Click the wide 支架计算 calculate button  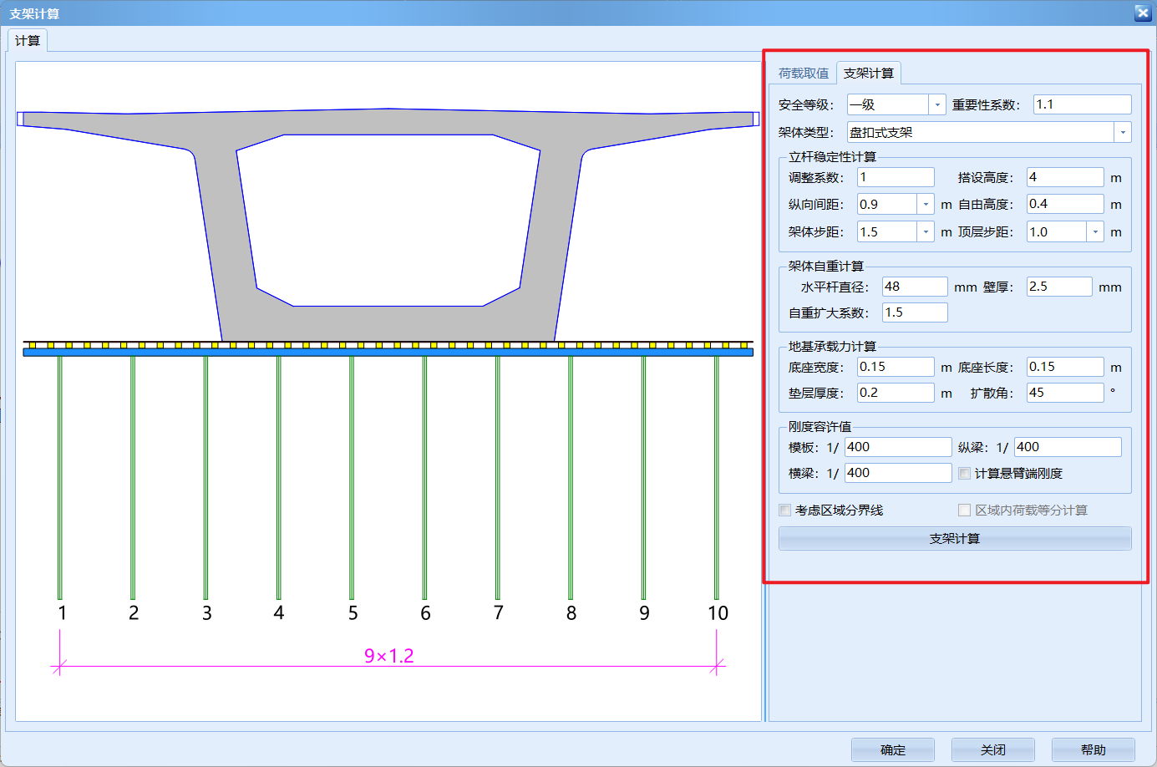coord(954,539)
